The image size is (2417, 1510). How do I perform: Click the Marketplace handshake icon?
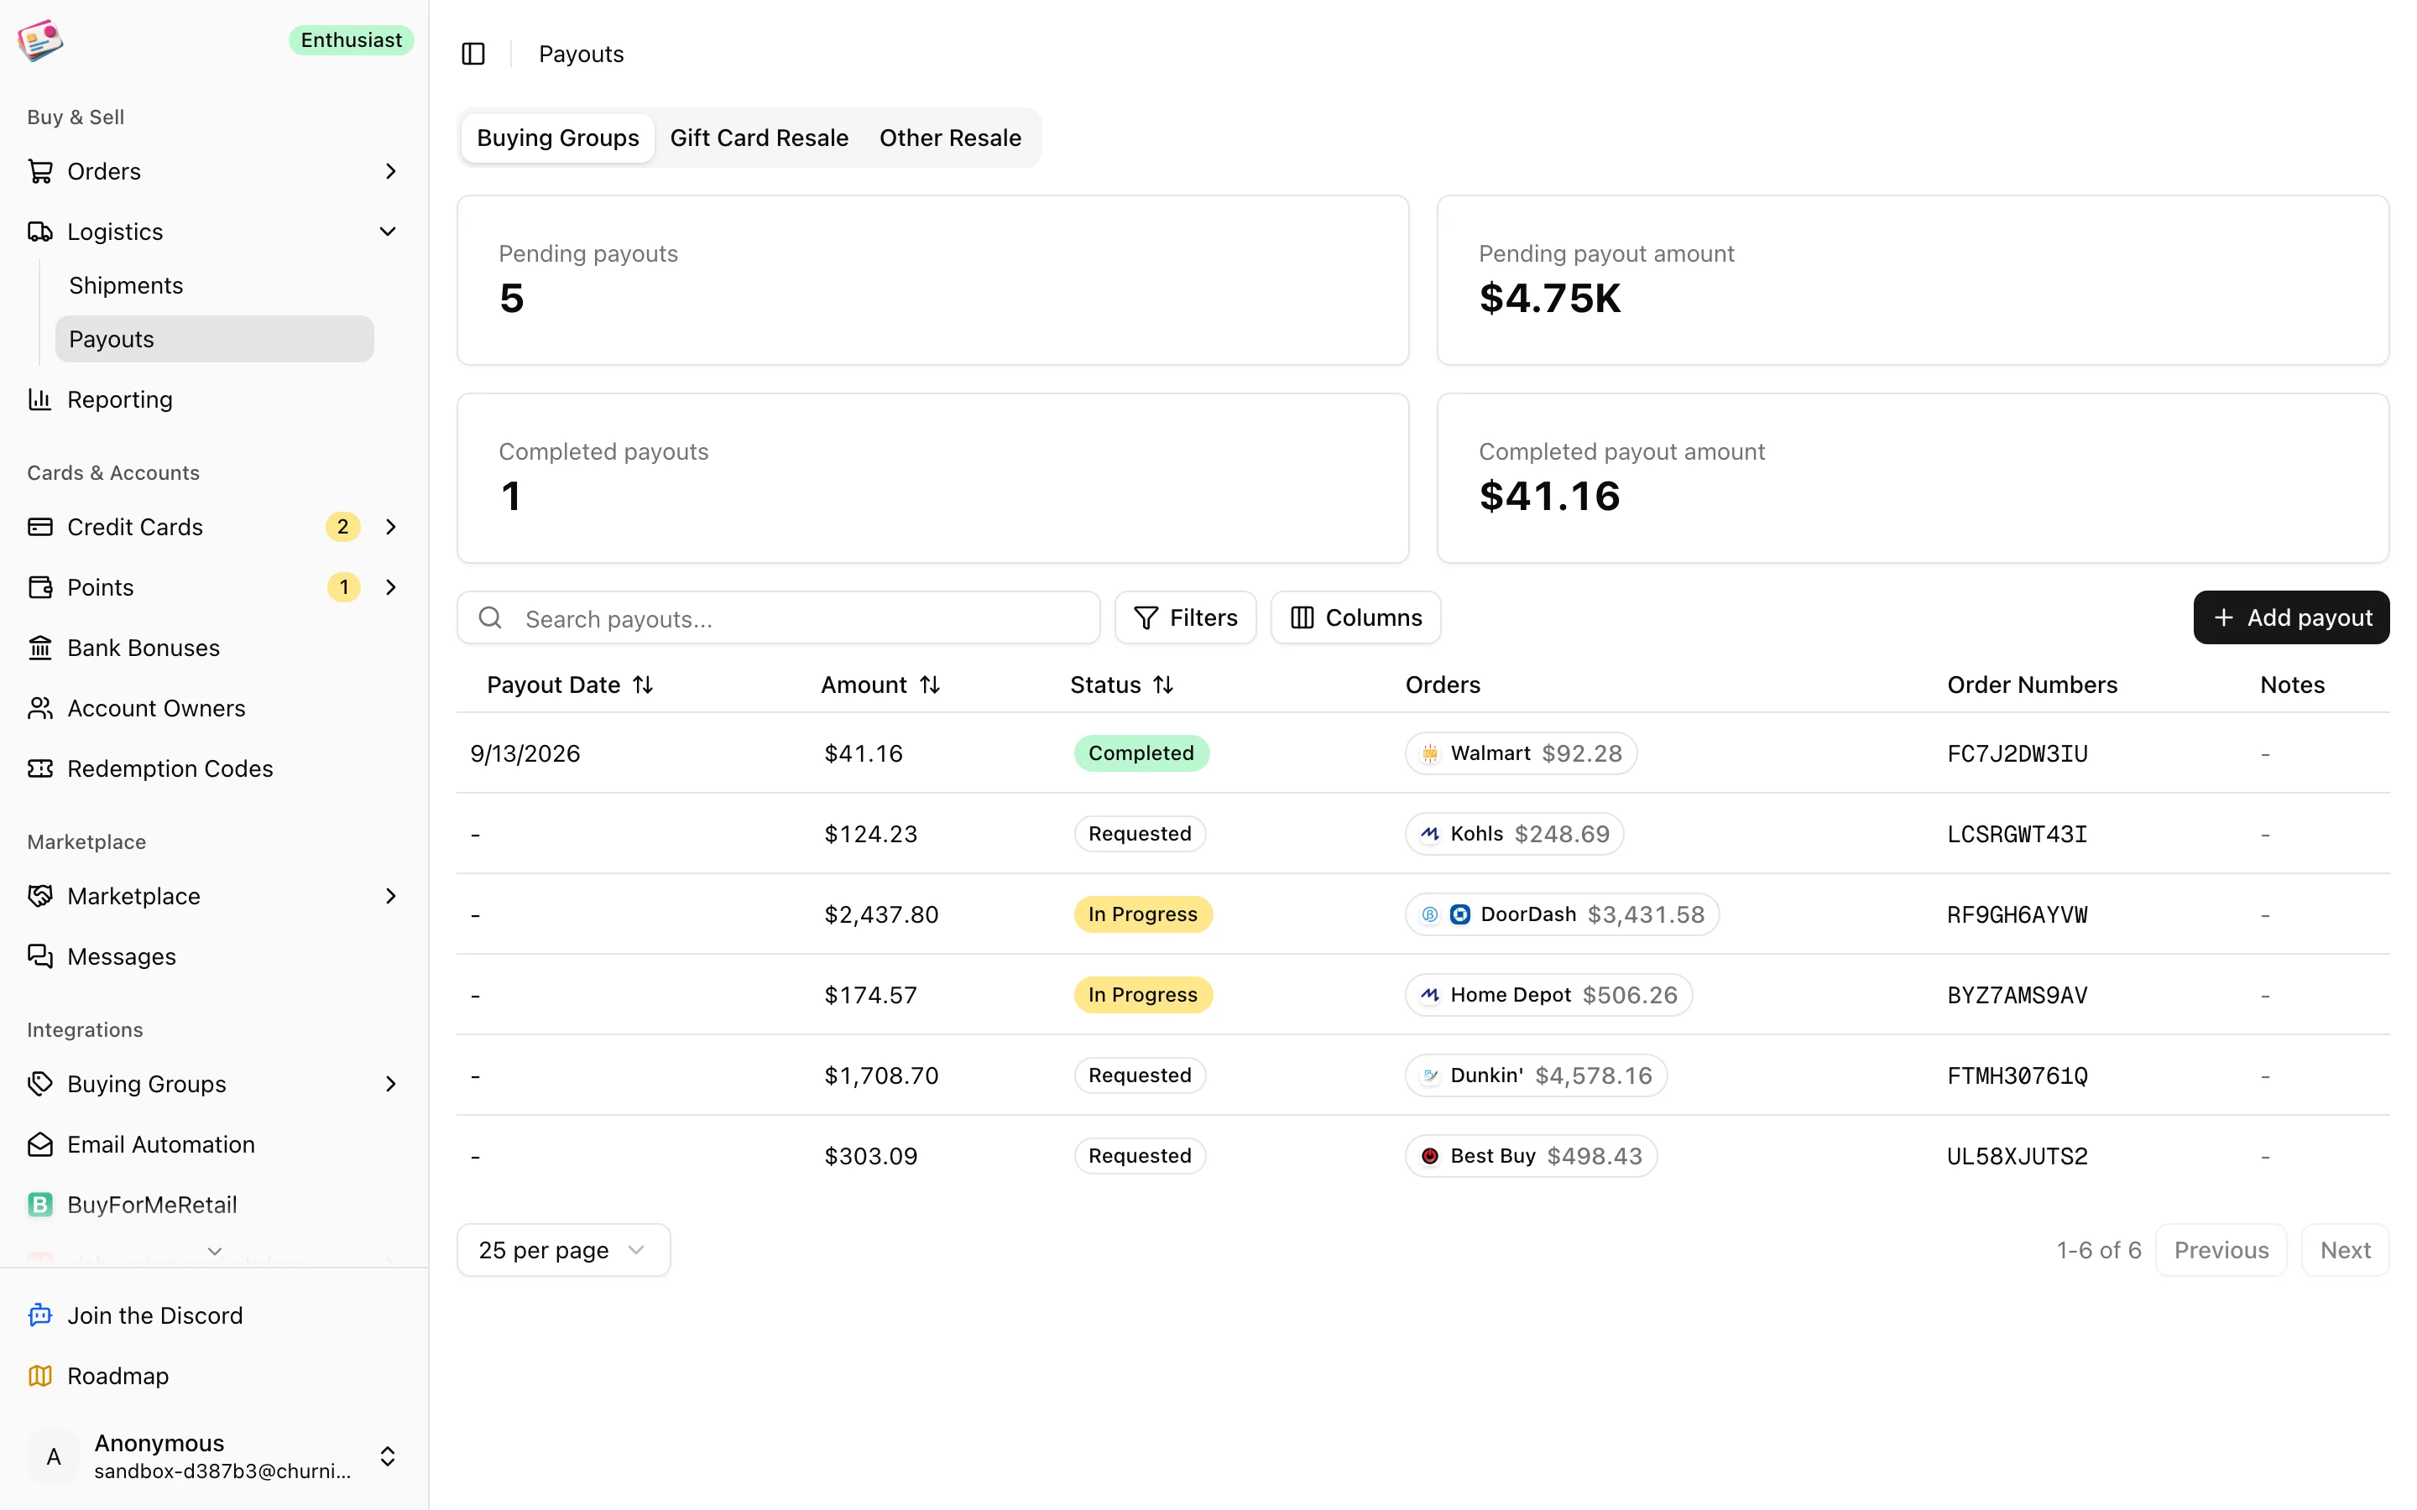[x=40, y=897]
